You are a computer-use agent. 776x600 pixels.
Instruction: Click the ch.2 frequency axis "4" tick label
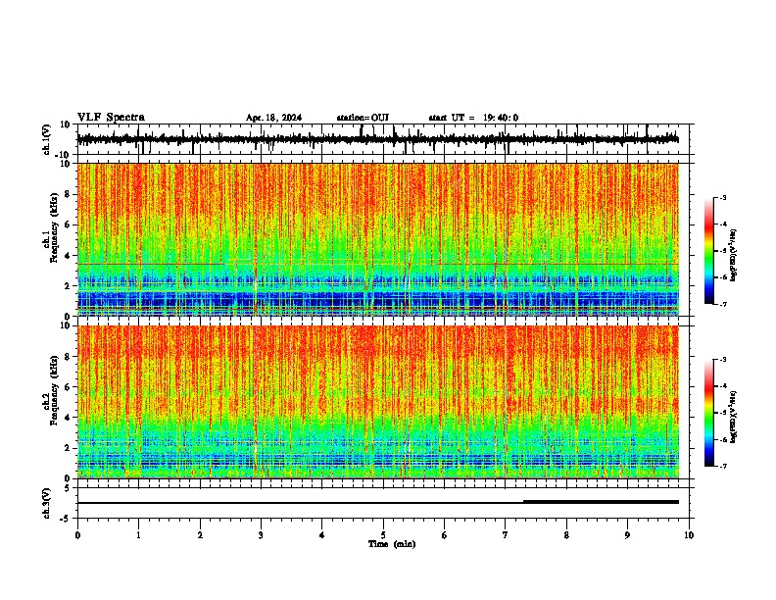[x=68, y=418]
